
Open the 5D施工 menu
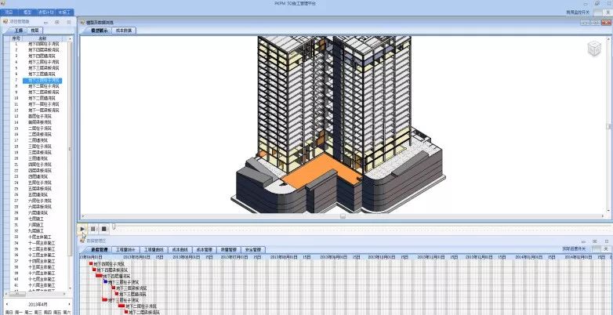(65, 13)
